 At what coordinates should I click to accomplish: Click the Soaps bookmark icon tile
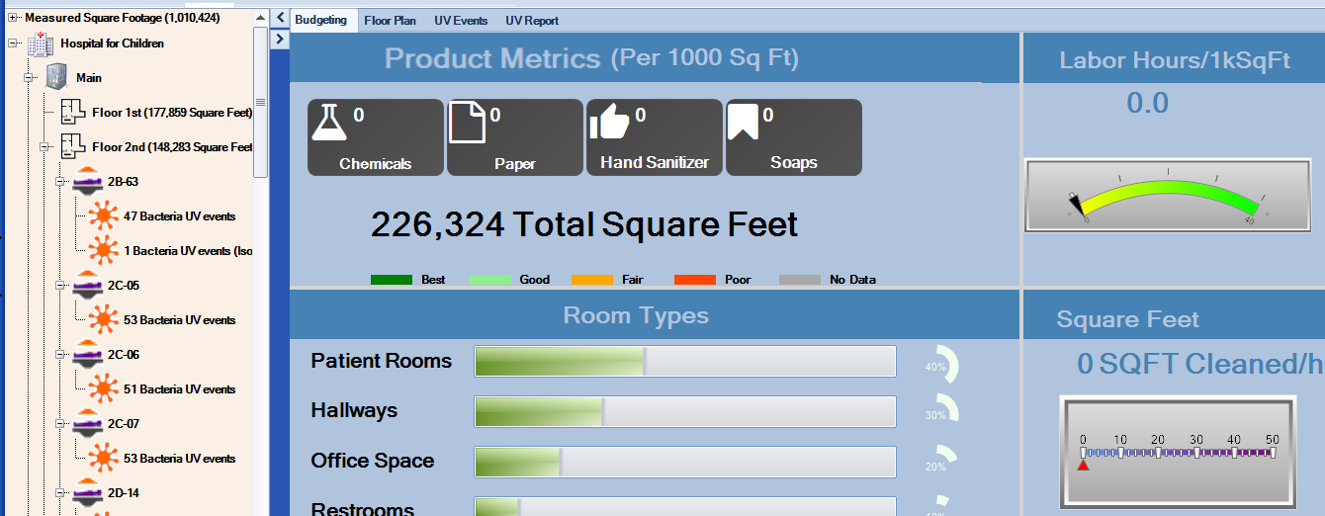793,137
